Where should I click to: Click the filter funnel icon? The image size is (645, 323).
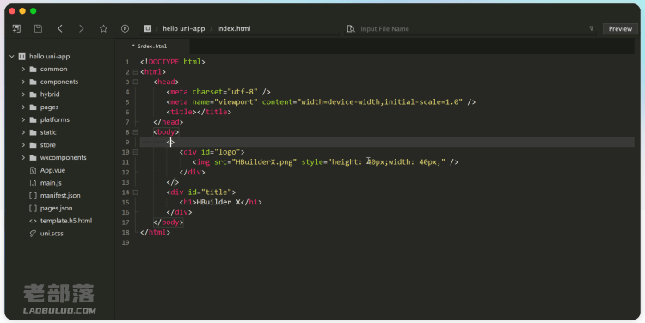click(591, 28)
